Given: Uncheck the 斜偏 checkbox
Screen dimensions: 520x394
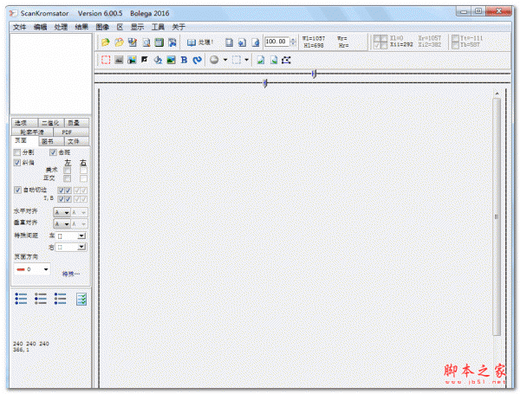Looking at the screenshot, I should coord(17,163).
